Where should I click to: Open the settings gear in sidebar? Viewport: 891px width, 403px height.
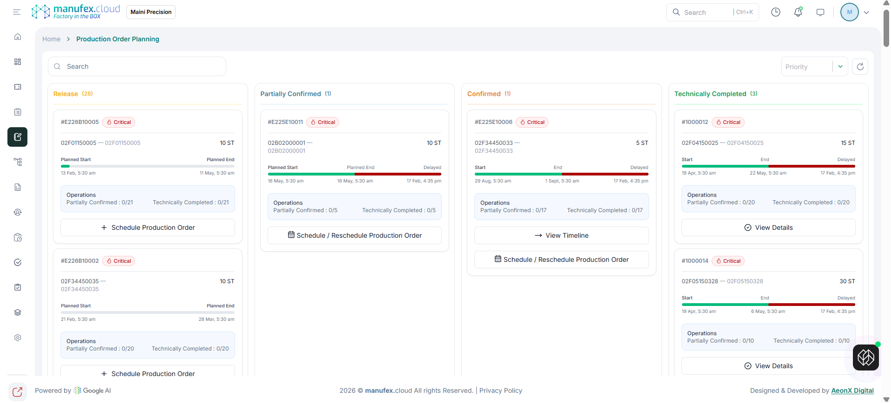click(x=18, y=338)
